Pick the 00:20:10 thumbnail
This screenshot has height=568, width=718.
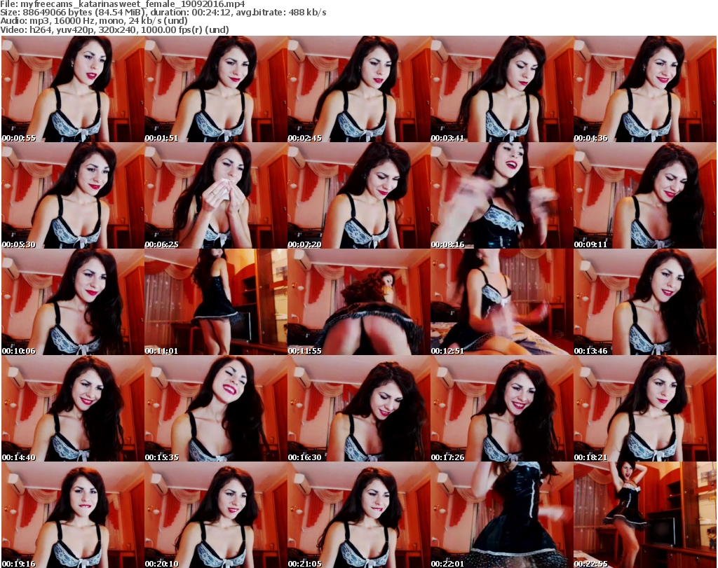(x=216, y=515)
